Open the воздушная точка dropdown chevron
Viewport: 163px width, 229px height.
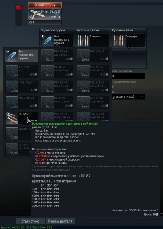click(x=142, y=97)
